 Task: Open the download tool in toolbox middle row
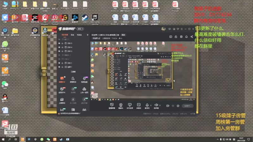pos(73,90)
